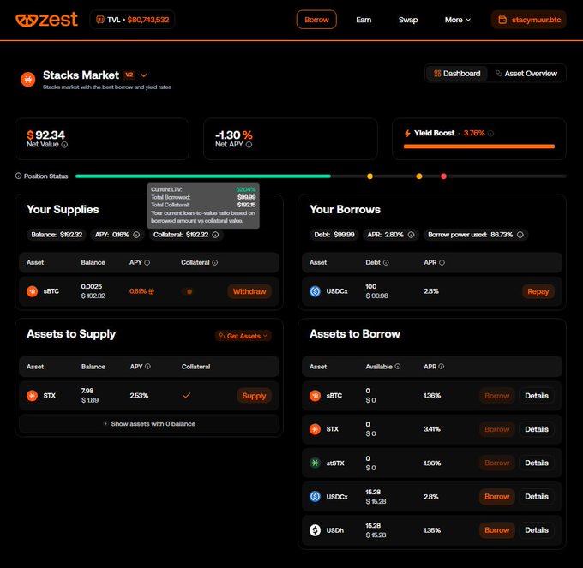Click the Dashboard grid icon
The height and width of the screenshot is (568, 583).
coord(437,74)
